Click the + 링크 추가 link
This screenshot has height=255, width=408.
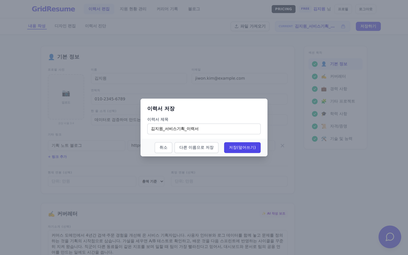click(x=57, y=157)
